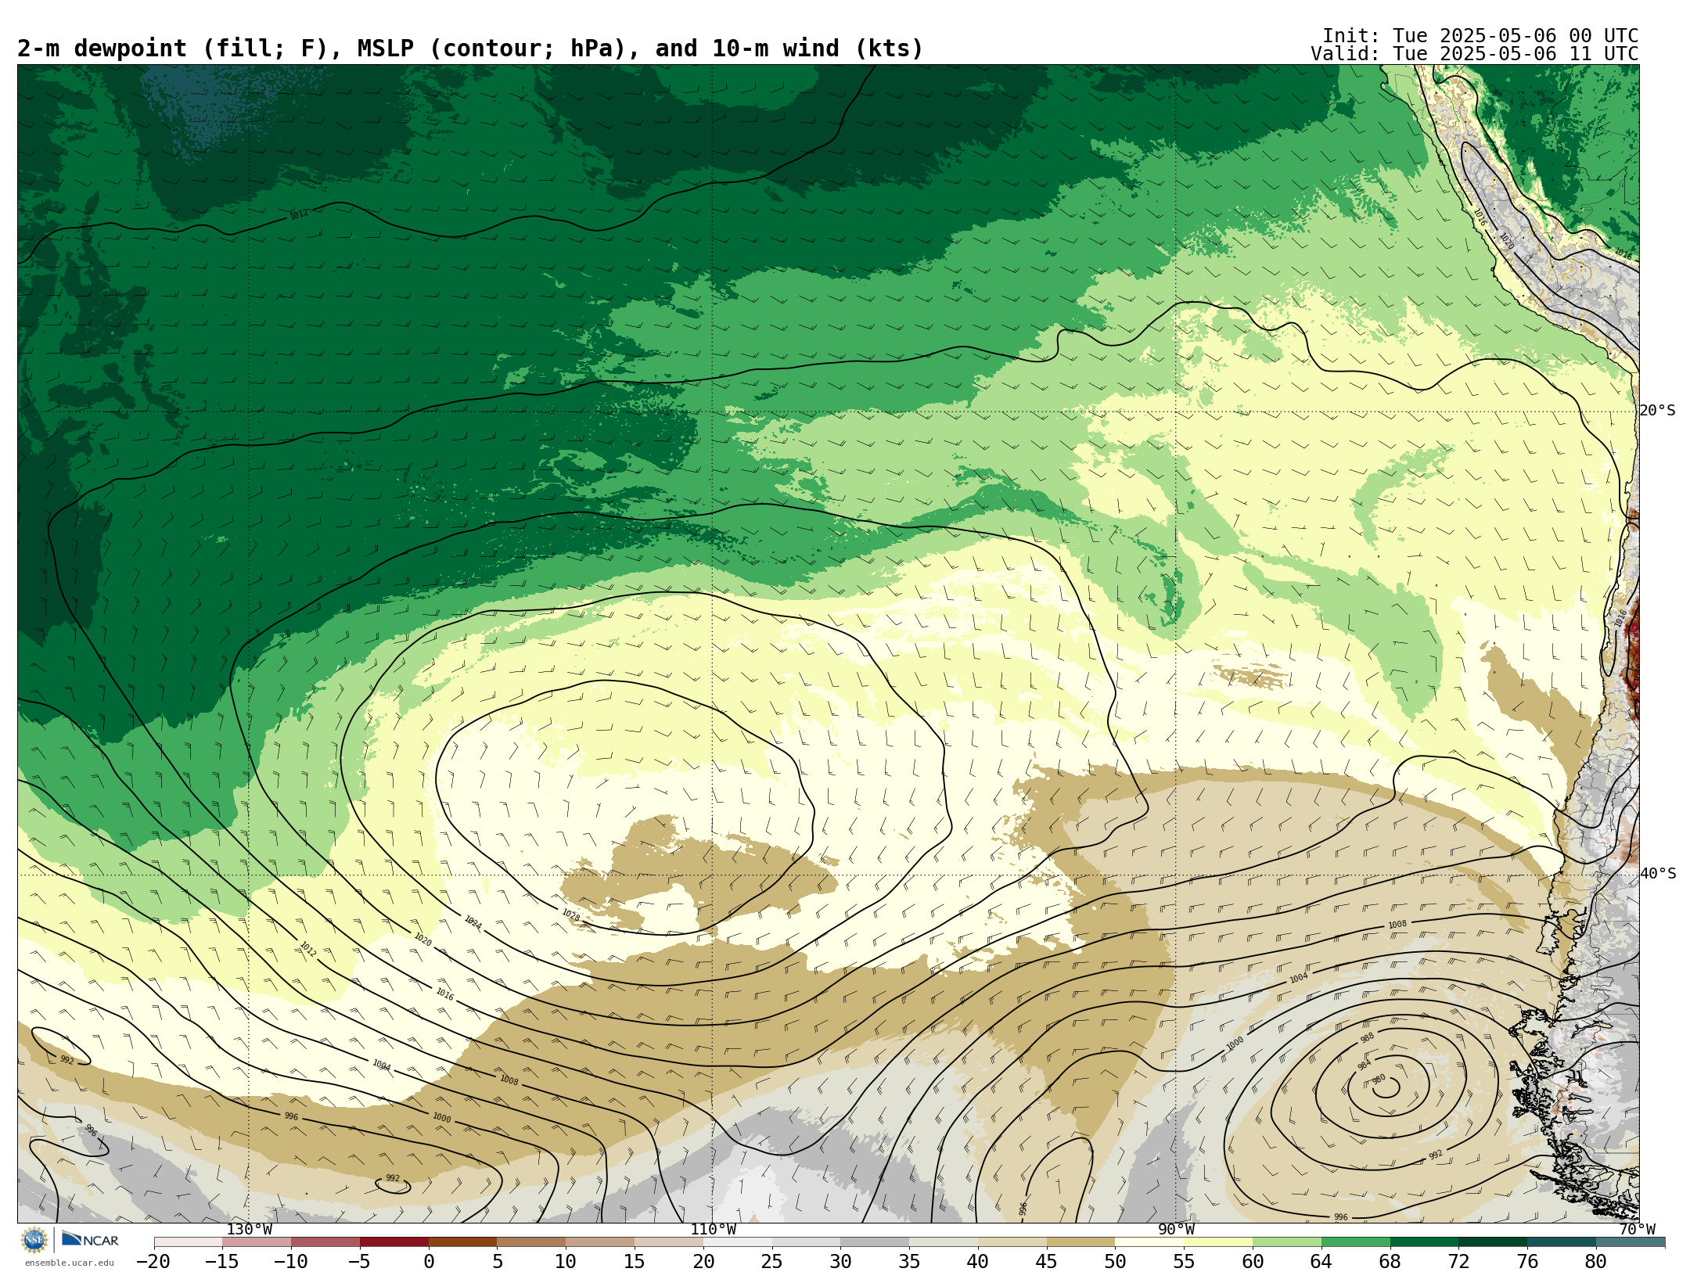The image size is (1690, 1272).
Task: Pick the 5 to 10 colorbar swatch
Action: pyautogui.click(x=531, y=1242)
